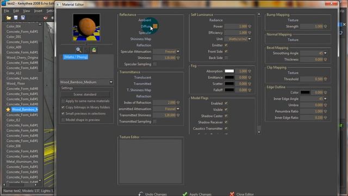Click the spinner beside Transmitted Shininess value
This screenshot has height=196, width=348.
tap(178, 115)
